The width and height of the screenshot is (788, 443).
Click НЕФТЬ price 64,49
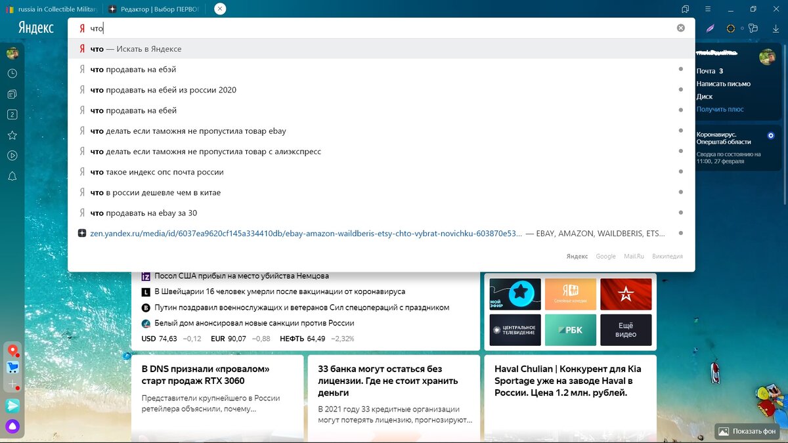coord(317,339)
